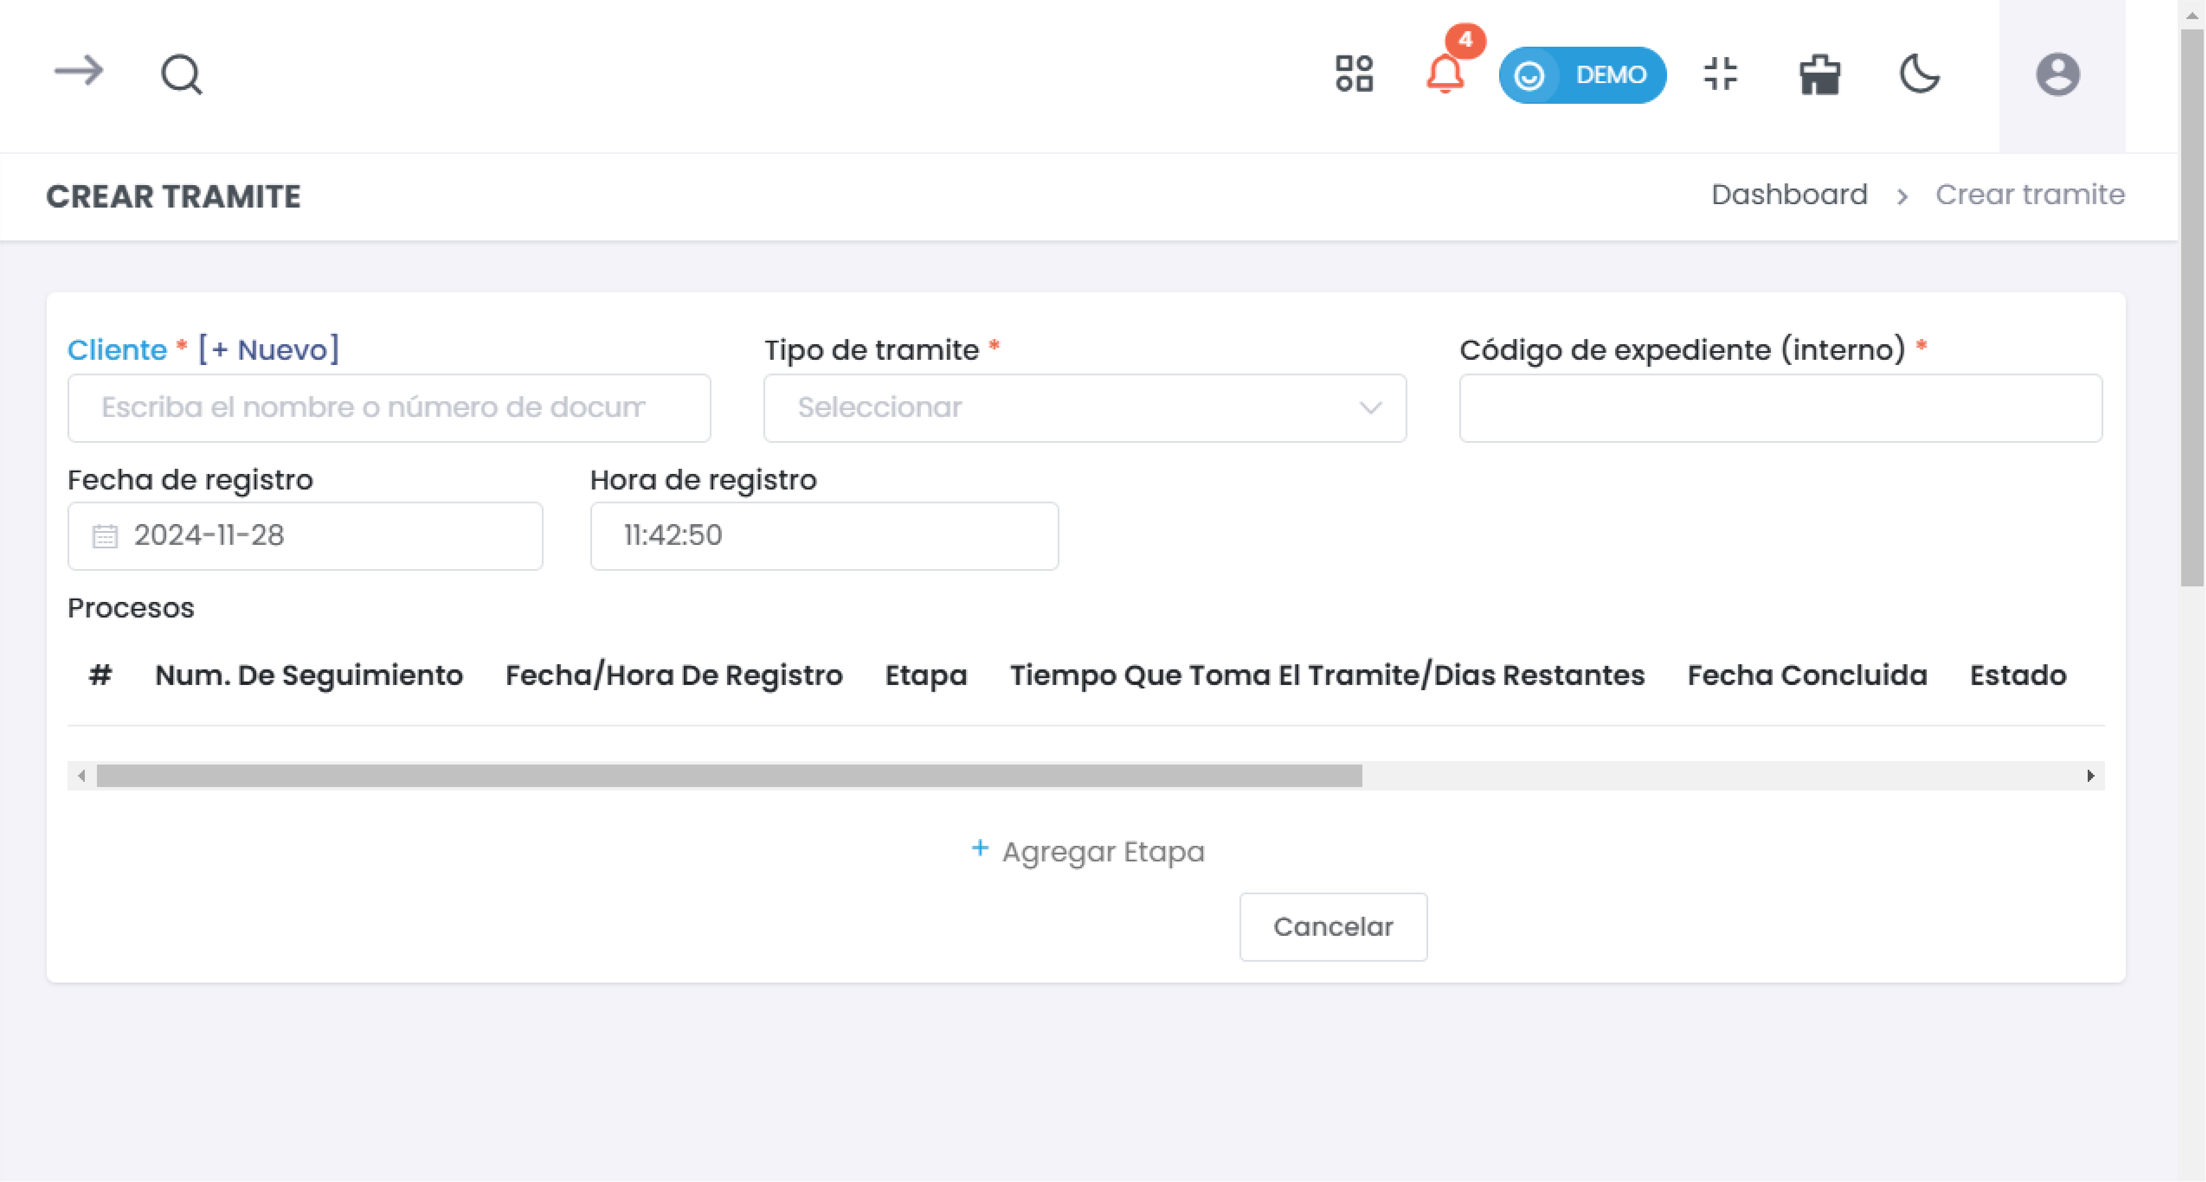Click the Crear tramite breadcrumb item
This screenshot has height=1182, width=2206.
click(x=2029, y=195)
